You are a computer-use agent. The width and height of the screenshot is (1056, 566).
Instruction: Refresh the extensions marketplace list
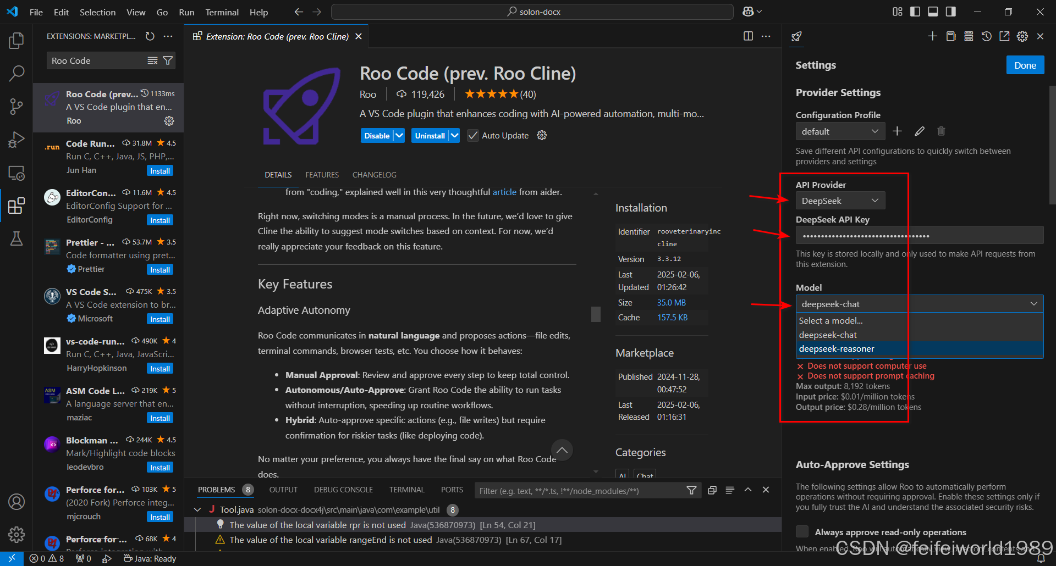point(150,36)
